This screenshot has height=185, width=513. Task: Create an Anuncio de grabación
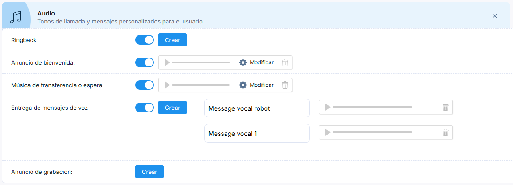tap(149, 172)
